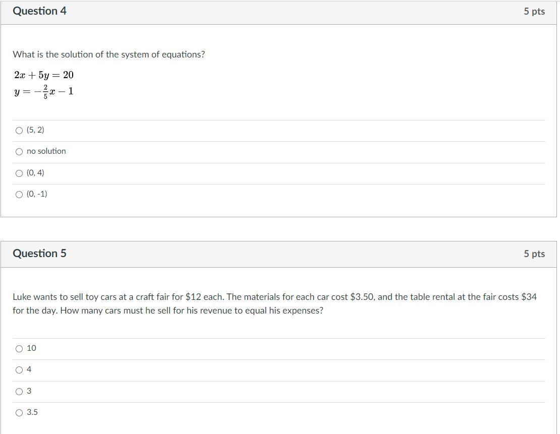Click the '5 pts' label in the Question 5 header
Image resolution: width=560 pixels, height=434 pixels.
[x=534, y=254]
